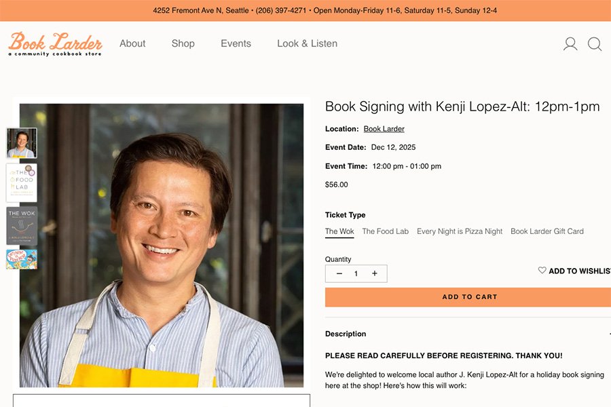Choose Book Larder Gift Card ticket

pos(547,231)
